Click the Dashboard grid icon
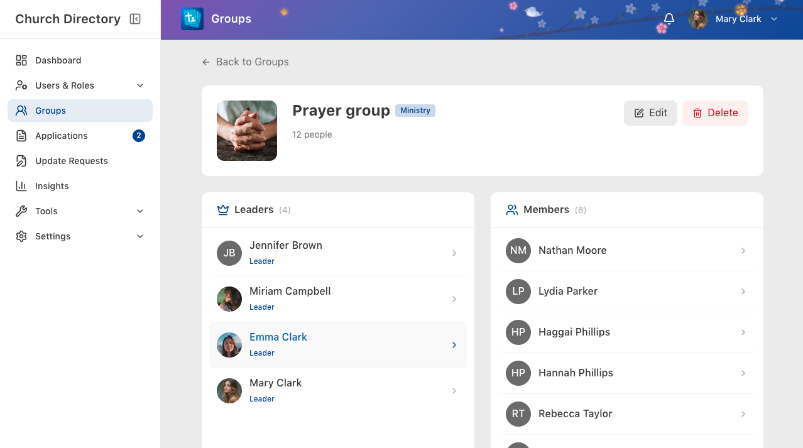This screenshot has height=448, width=803. pos(21,60)
